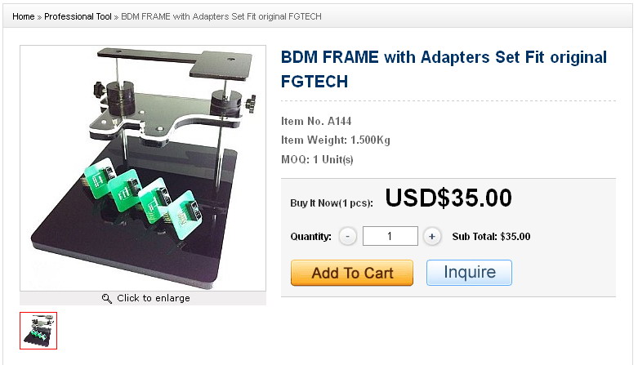Click the bold BDM FRAME product heading
The image size is (638, 365).
(444, 69)
